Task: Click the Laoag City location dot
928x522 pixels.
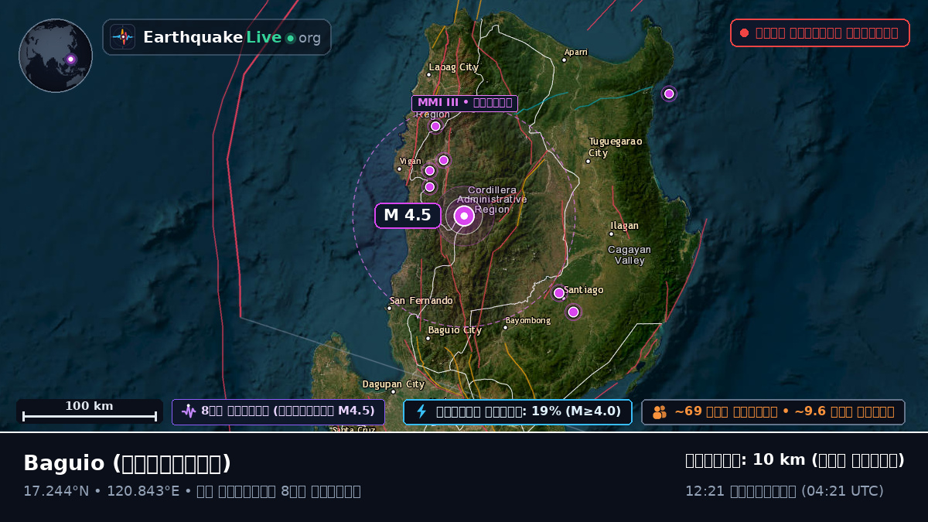Action: pyautogui.click(x=429, y=75)
